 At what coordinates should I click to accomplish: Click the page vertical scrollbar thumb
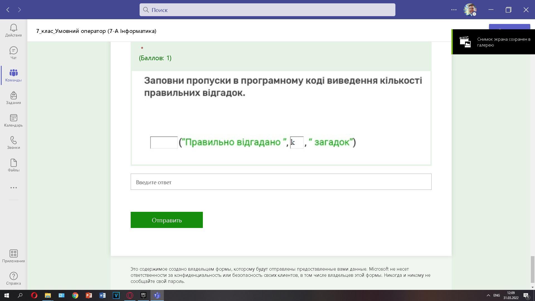click(x=532, y=269)
